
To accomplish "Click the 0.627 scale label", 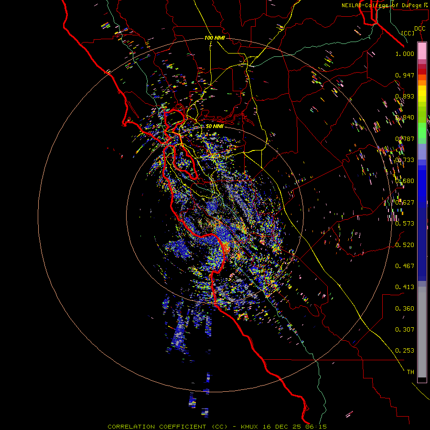I will click(x=405, y=203).
